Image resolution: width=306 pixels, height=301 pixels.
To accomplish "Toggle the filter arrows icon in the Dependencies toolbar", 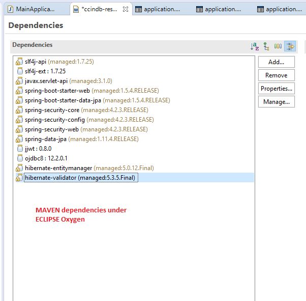I will click(x=290, y=46).
